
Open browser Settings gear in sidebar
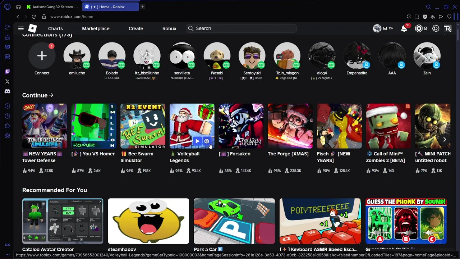pos(7,136)
